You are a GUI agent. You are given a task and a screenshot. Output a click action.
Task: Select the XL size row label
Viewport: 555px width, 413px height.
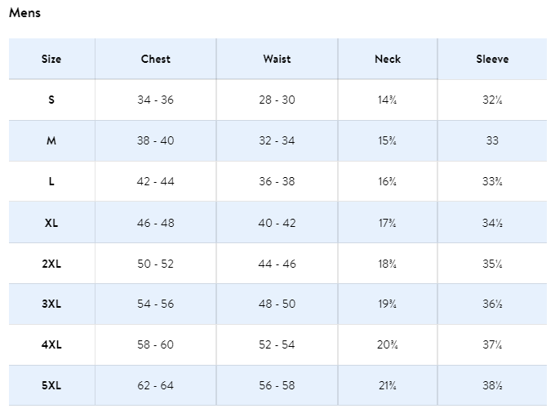[x=51, y=223]
